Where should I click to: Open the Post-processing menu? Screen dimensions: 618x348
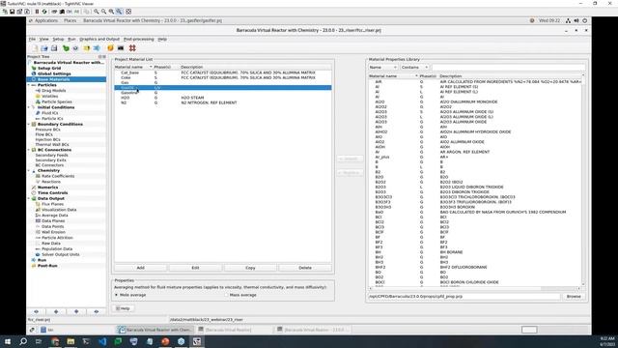[x=139, y=39]
